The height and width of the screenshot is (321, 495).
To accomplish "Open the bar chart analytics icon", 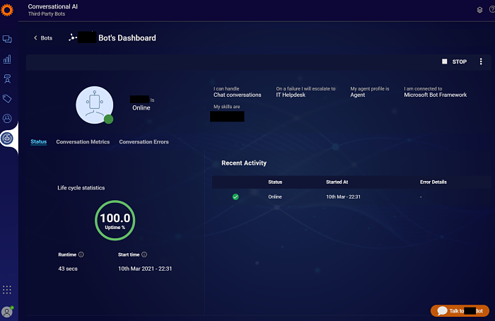I will [7, 59].
